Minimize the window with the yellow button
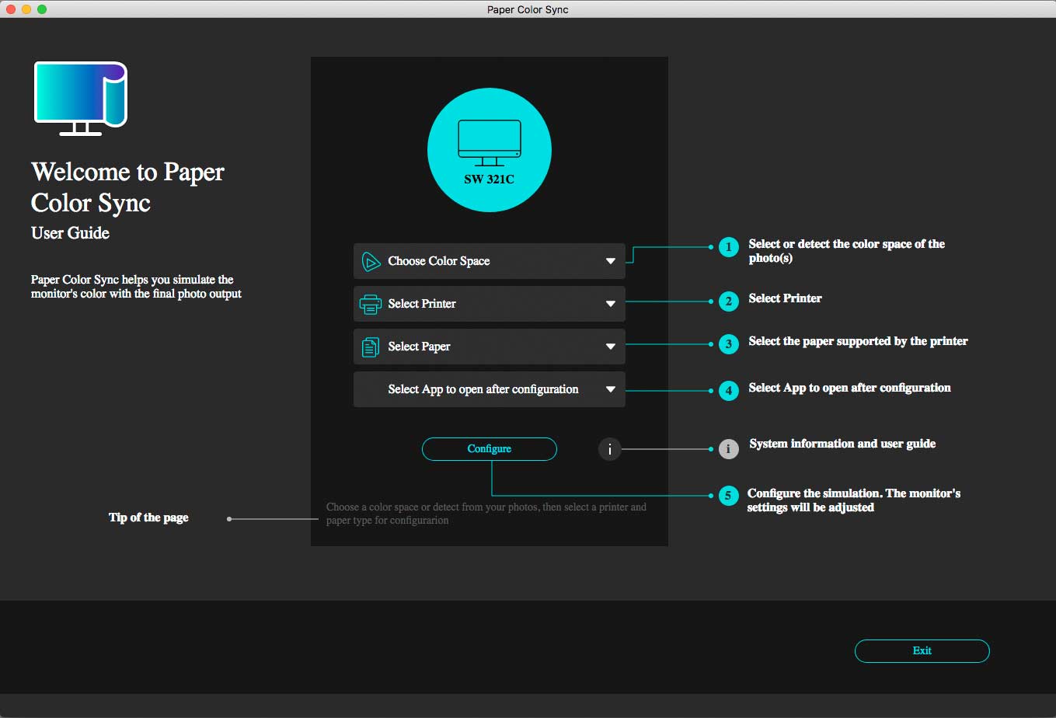Image resolution: width=1056 pixels, height=718 pixels. coord(26,9)
